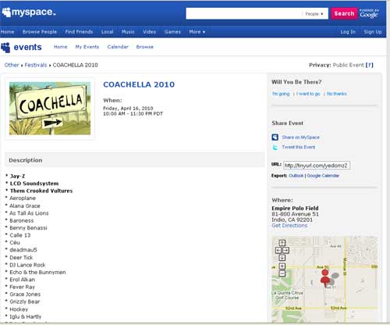Open Festivals breadcrumb link
Screen dimensions: 390x325
(36, 65)
